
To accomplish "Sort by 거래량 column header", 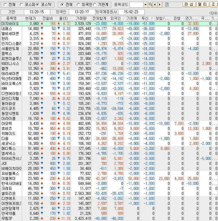I will click(81, 18).
